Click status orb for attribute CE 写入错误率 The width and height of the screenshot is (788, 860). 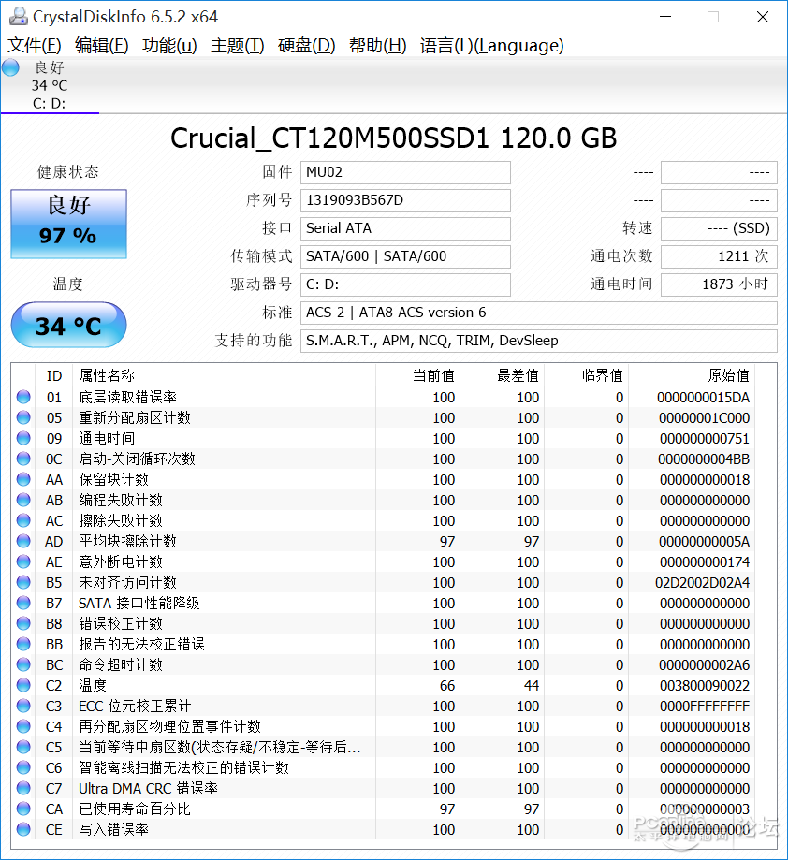pyautogui.click(x=23, y=829)
